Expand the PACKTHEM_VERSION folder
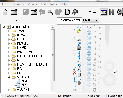The height and width of the screenshot is (98, 123). [9, 64]
